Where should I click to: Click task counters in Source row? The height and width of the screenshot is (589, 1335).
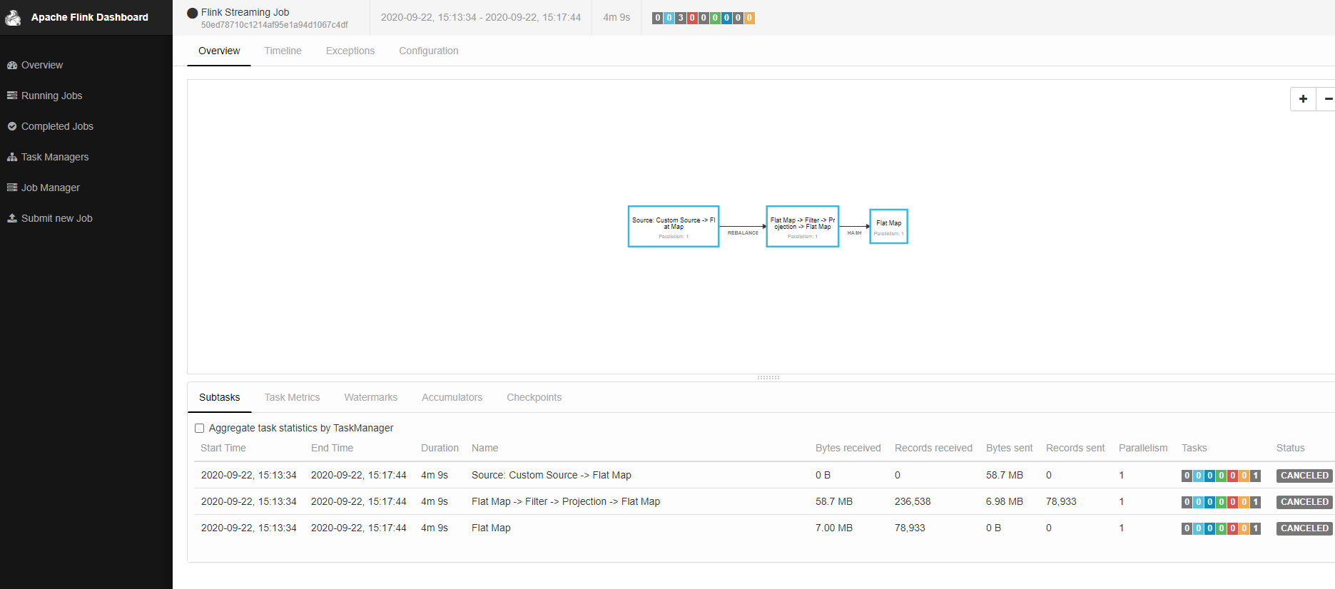coord(1221,476)
